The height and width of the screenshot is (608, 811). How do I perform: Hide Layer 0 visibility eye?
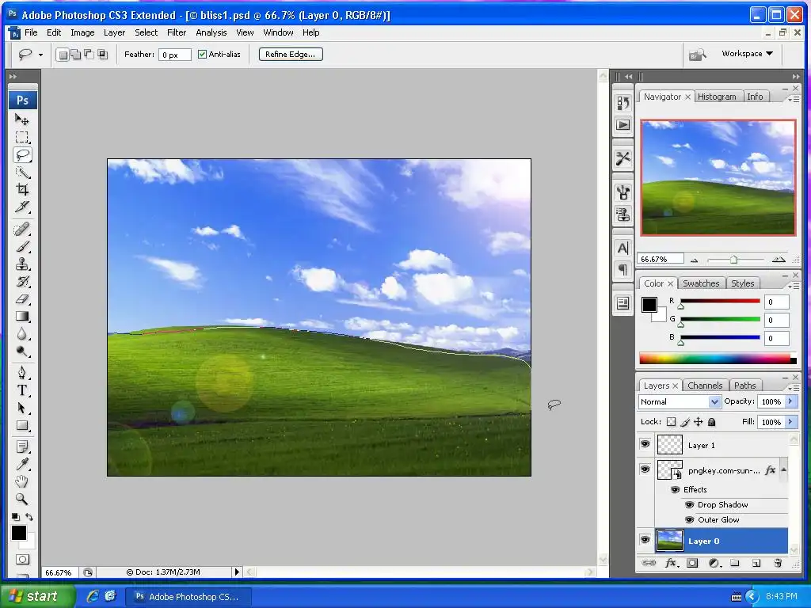[x=645, y=540]
